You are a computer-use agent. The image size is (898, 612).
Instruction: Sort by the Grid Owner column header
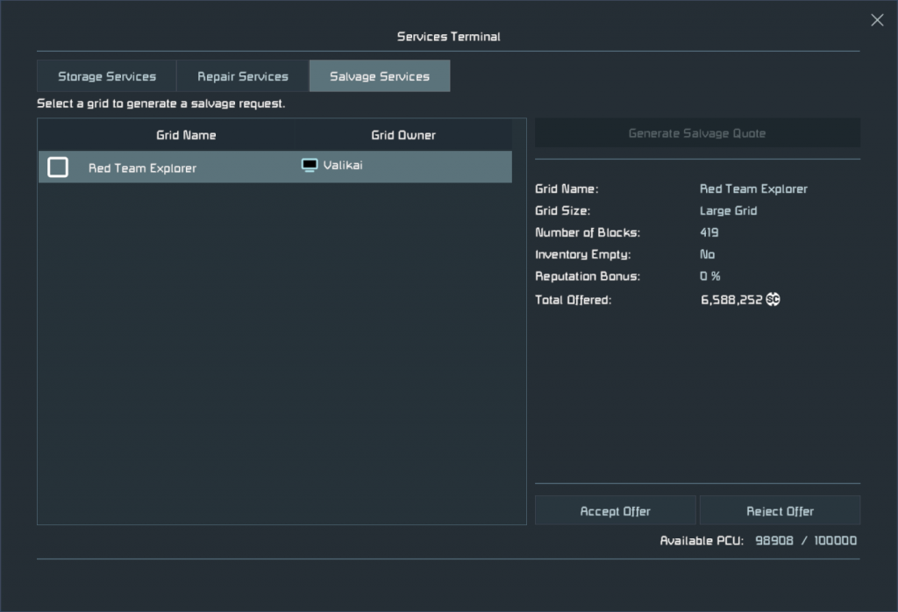click(403, 135)
